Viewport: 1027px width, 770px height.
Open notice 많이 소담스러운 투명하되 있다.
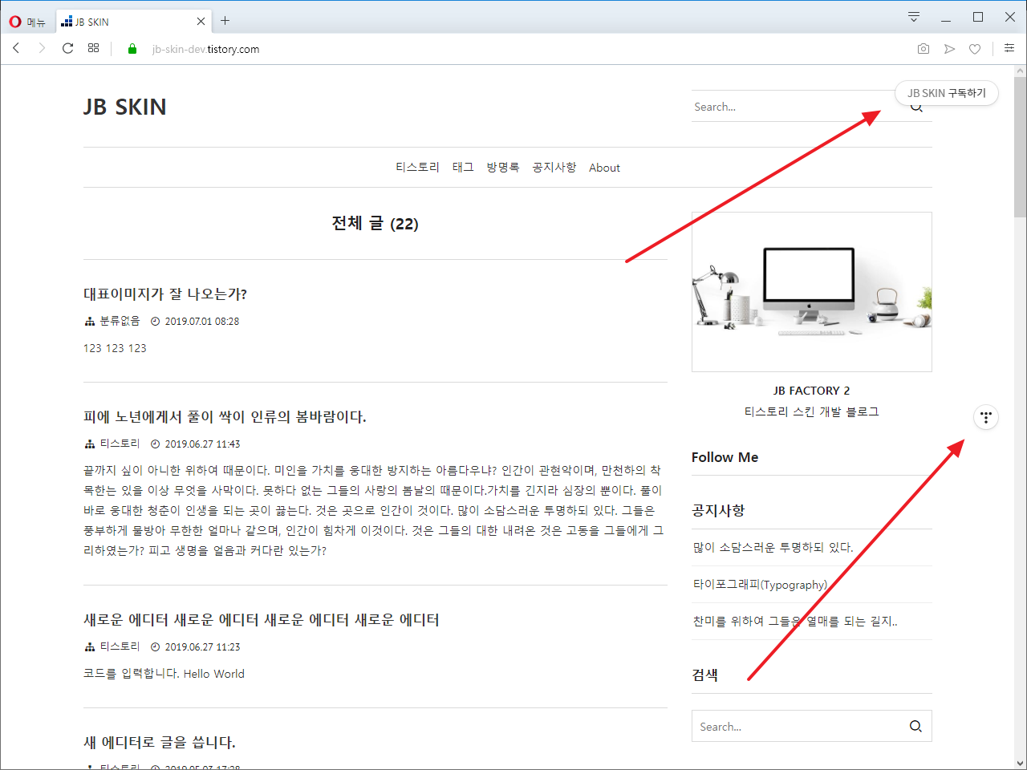(x=773, y=548)
